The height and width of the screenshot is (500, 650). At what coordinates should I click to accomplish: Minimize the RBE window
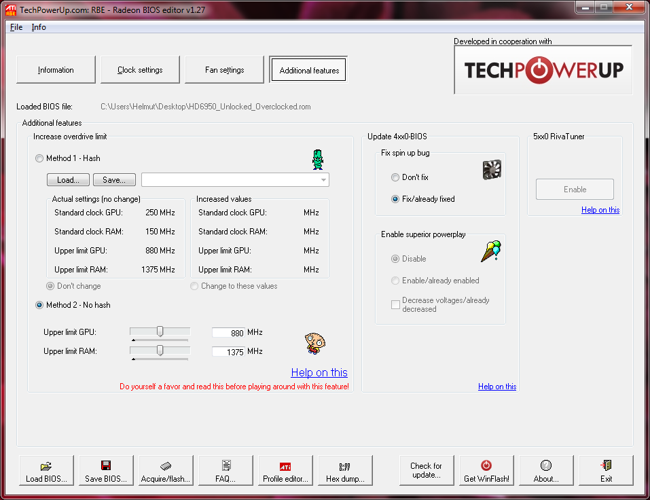(585, 7)
